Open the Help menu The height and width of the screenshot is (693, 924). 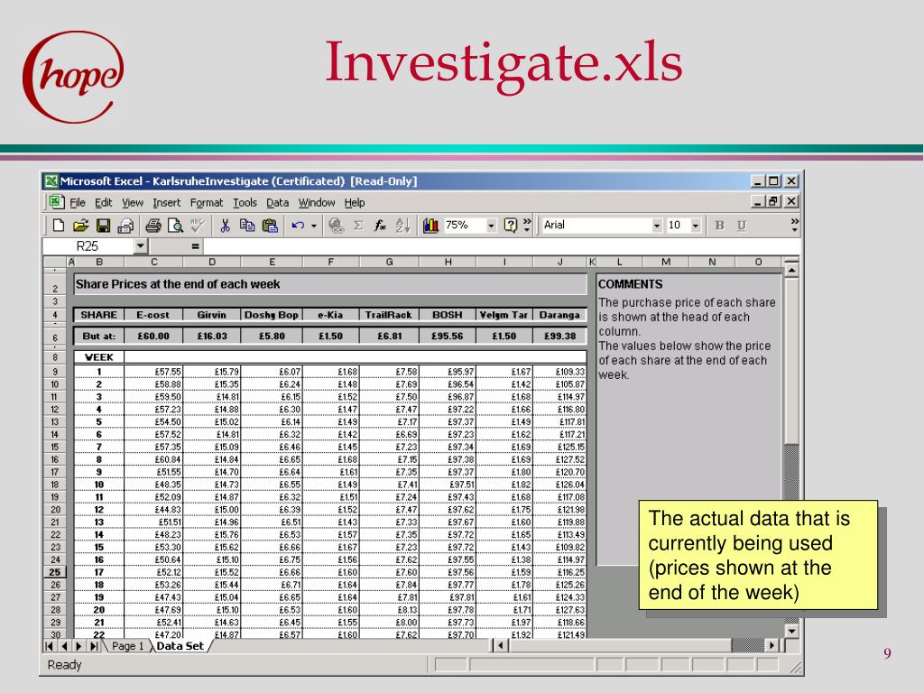354,203
